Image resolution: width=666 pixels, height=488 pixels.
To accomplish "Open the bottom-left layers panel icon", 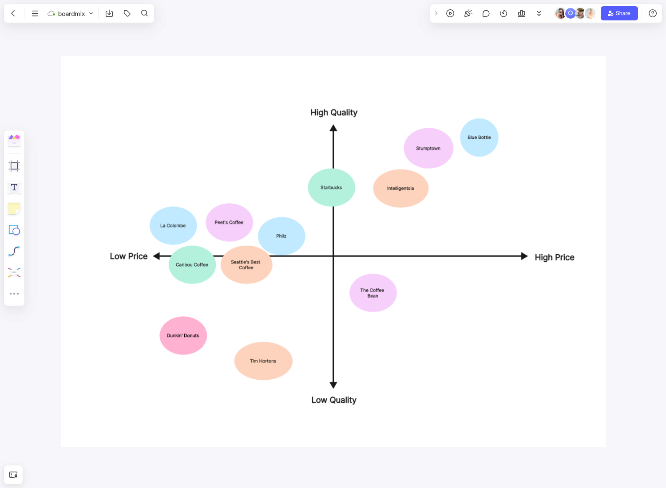I will [x=13, y=475].
